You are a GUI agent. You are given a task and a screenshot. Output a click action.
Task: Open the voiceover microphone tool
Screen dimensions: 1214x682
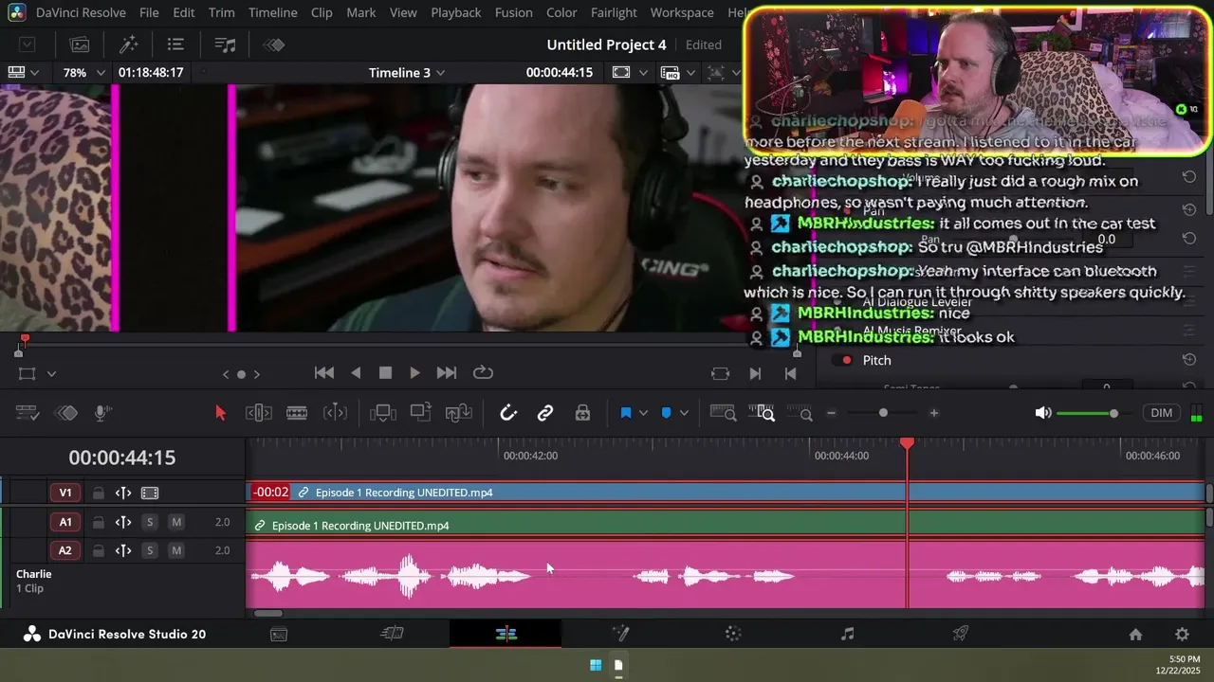102,413
